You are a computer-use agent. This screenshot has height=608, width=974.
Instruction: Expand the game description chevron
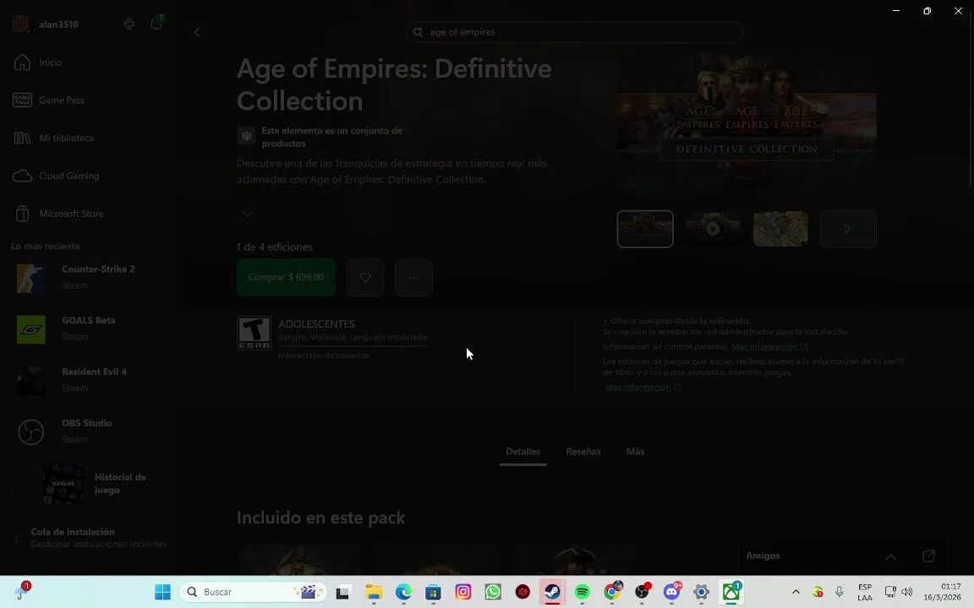(247, 214)
